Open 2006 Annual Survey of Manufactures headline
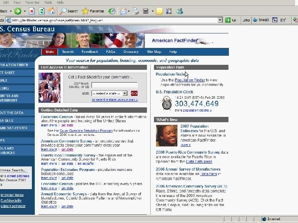 188,169
